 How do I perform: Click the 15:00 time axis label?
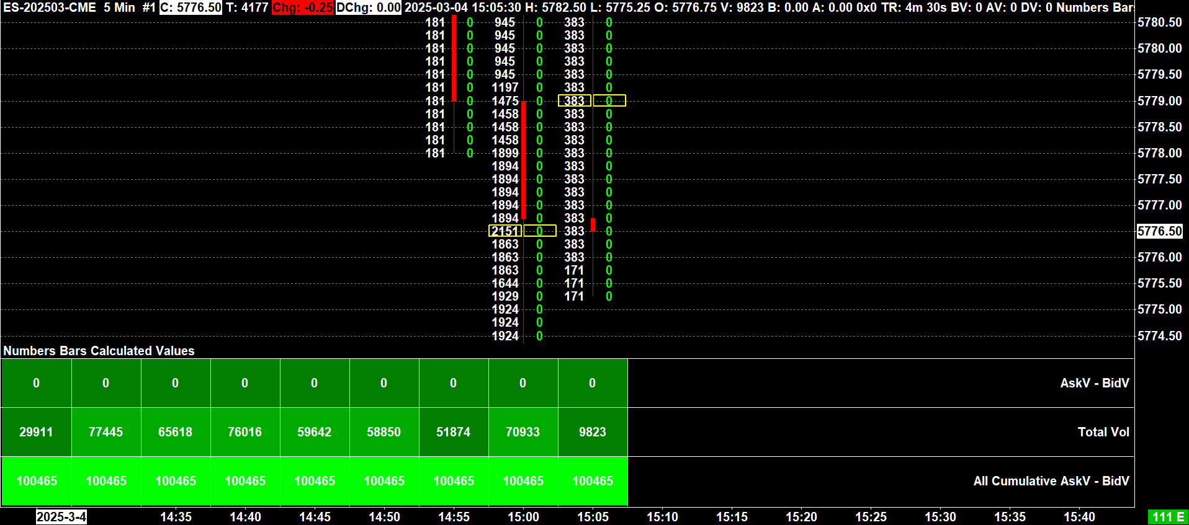coord(523,517)
